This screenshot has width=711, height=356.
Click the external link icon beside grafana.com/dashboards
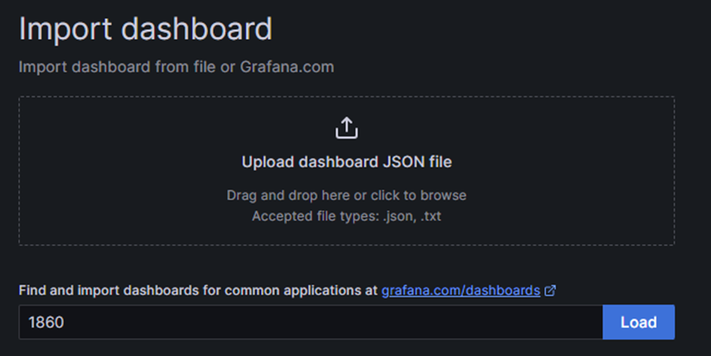(551, 290)
